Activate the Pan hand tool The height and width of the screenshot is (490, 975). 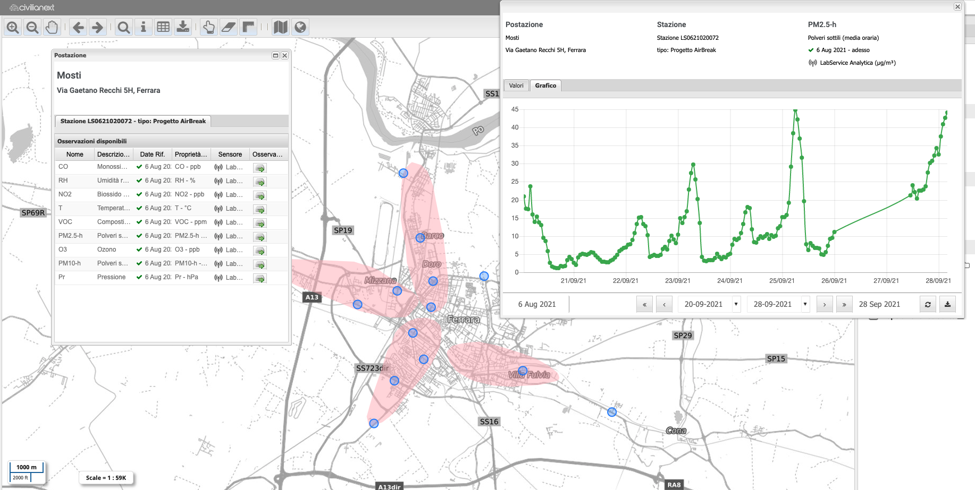coord(52,27)
